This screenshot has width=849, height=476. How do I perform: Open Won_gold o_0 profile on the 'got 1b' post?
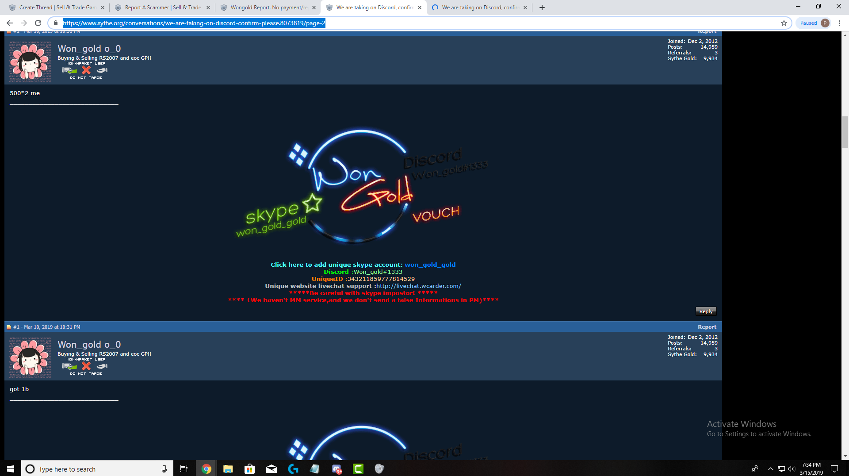click(89, 345)
